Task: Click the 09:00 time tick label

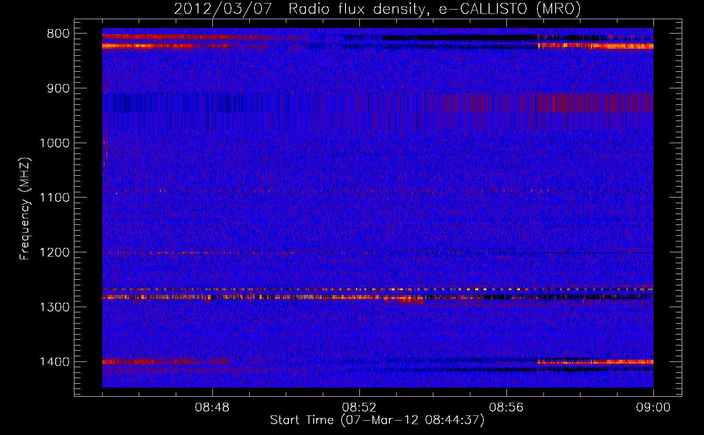Action: pos(653,408)
